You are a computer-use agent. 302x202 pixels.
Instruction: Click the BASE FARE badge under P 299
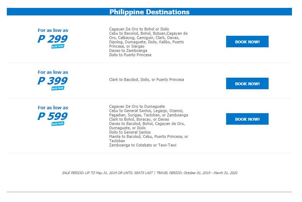tap(58, 46)
